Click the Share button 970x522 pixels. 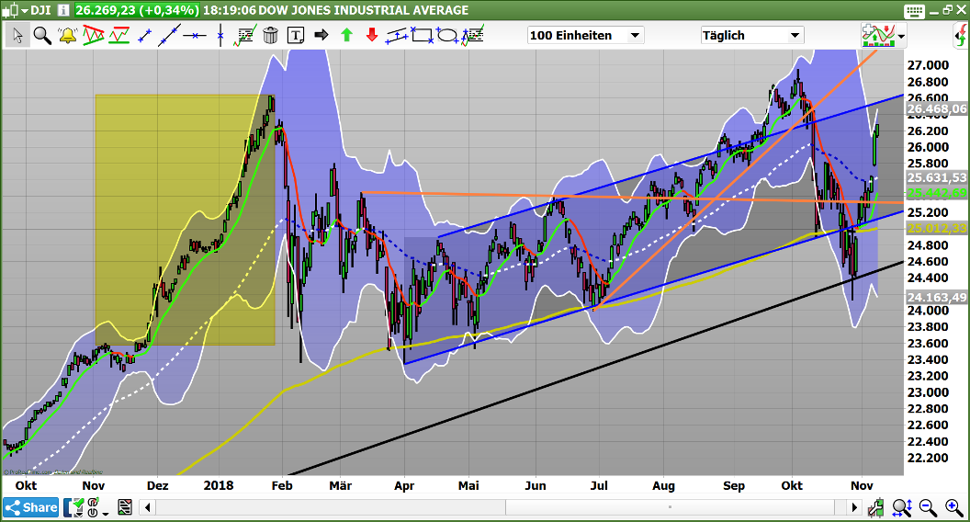tap(31, 508)
